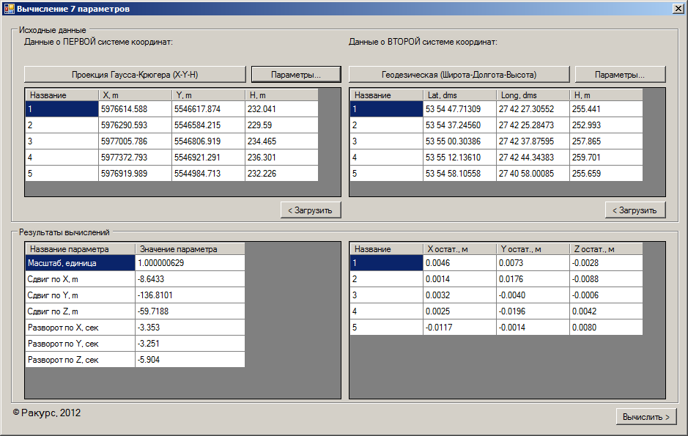Select residual cell 0.0073
This screenshot has width=688, height=436.
533,263
